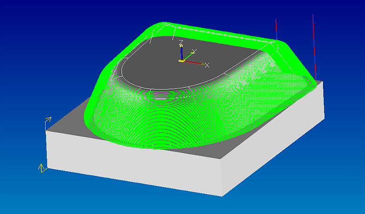Click the yellow coordinate marker at stock top-left corner
The width and height of the screenshot is (365, 214).
[x=48, y=123]
